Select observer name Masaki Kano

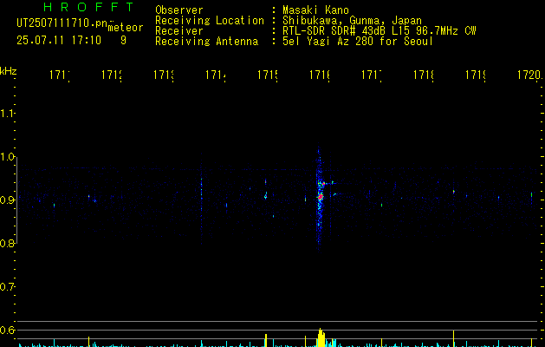[315, 10]
